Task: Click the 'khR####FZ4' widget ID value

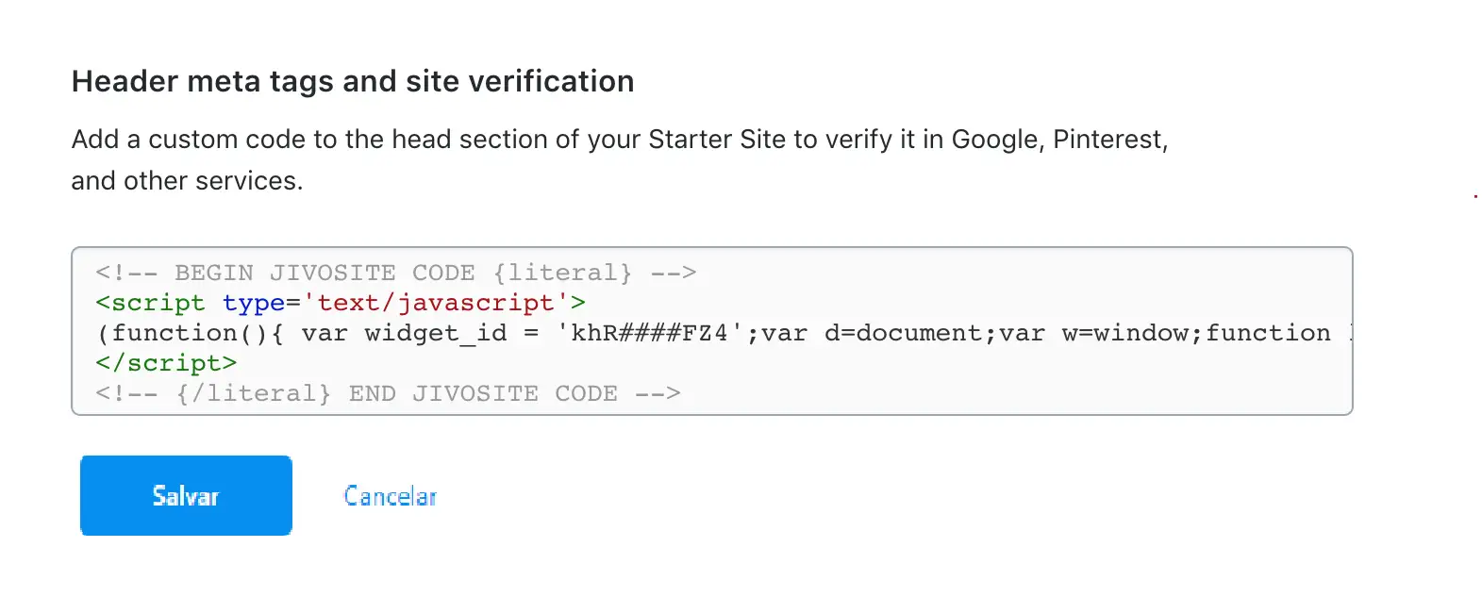Action: click(649, 334)
